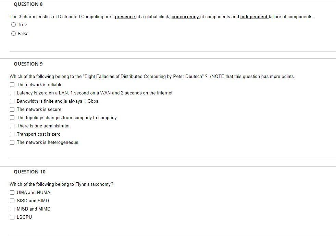Check 'MISD and MIMD' in Question 10
Viewport: 336px width, 238px height.
[12, 209]
